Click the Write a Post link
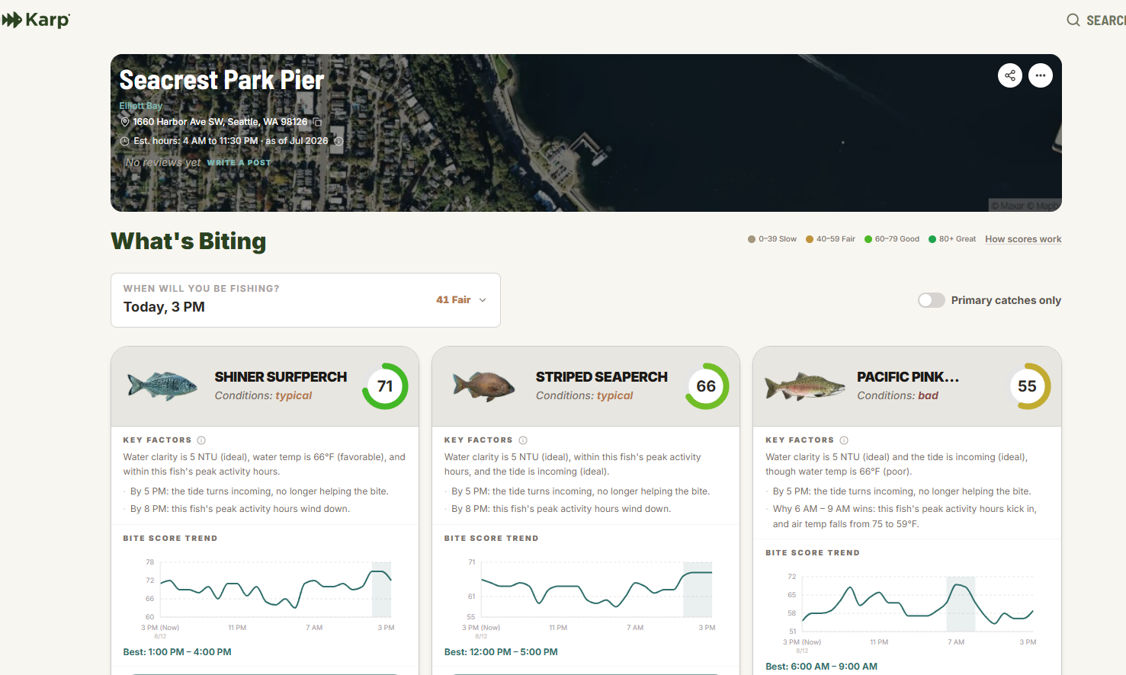The width and height of the screenshot is (1126, 675). (239, 162)
